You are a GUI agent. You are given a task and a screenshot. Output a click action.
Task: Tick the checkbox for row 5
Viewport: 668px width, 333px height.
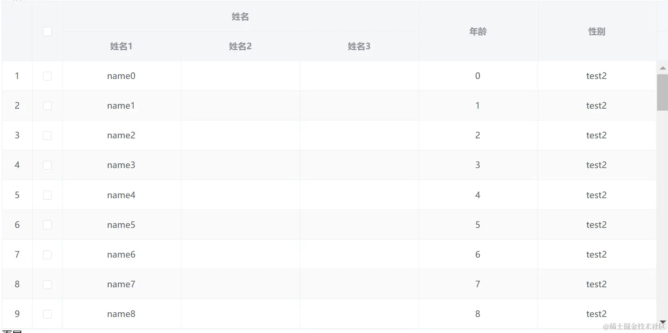(x=47, y=195)
